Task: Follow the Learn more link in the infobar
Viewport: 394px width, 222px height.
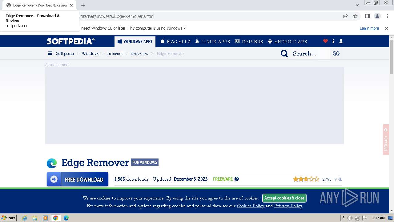Action: click(x=369, y=28)
